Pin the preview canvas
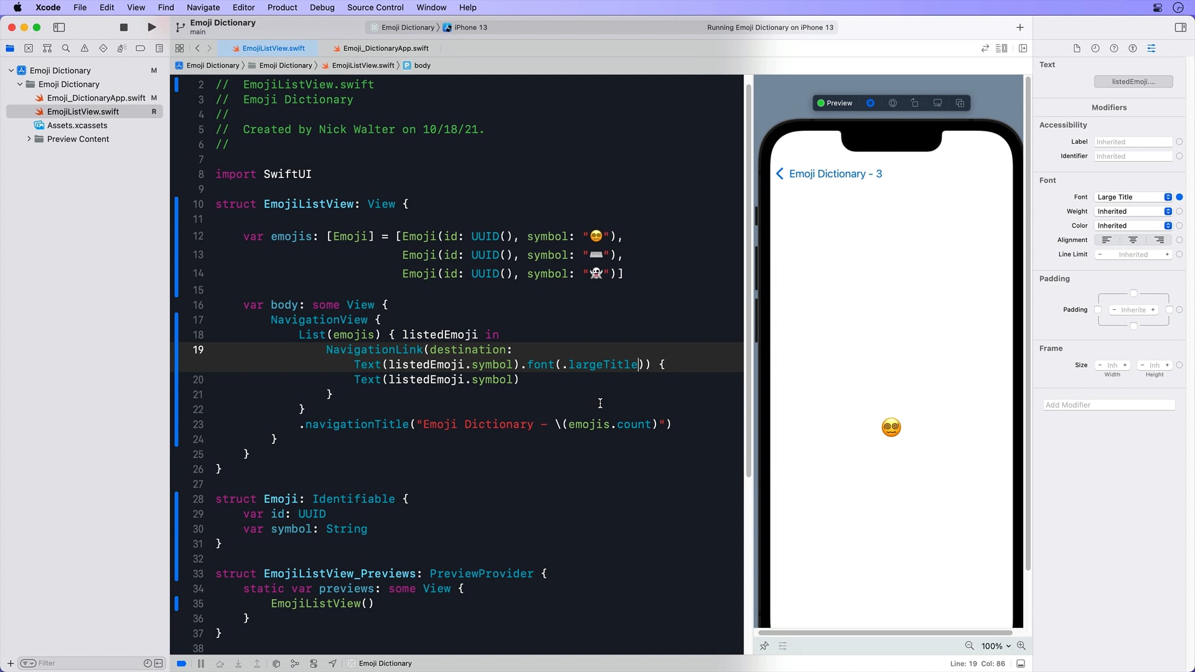The image size is (1195, 672). pos(764,646)
